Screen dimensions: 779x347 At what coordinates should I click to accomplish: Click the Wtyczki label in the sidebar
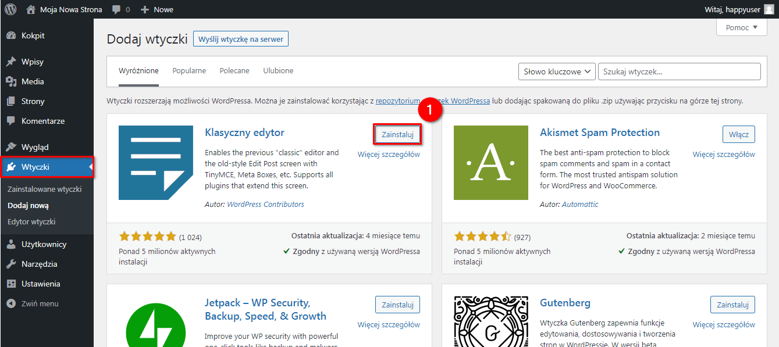pyautogui.click(x=35, y=167)
